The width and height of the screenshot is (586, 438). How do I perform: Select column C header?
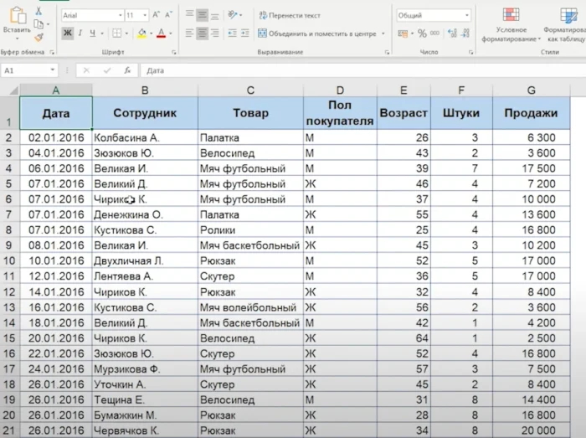(250, 90)
